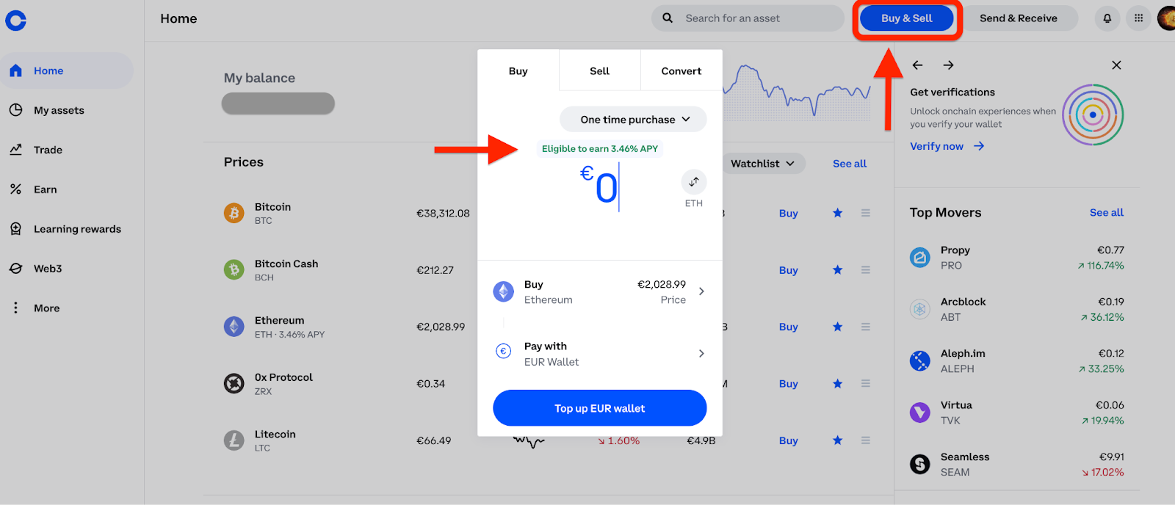
Task: Open the profile avatar menu
Action: click(1166, 18)
